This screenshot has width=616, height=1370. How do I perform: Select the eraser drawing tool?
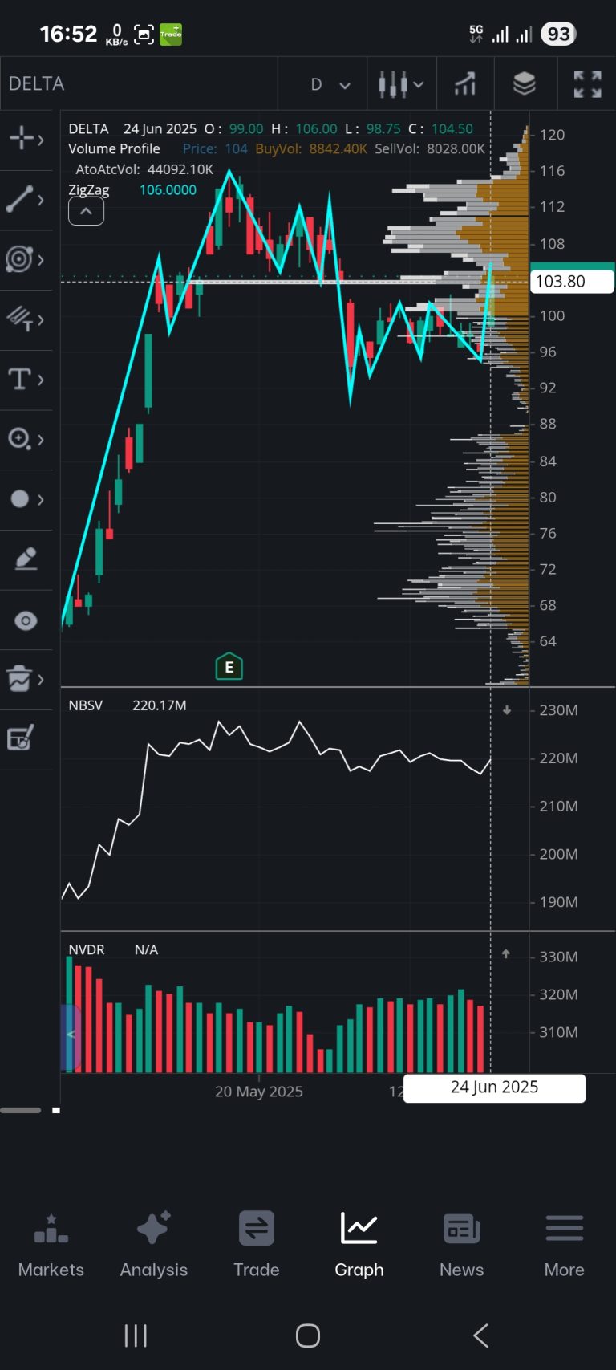[26, 559]
